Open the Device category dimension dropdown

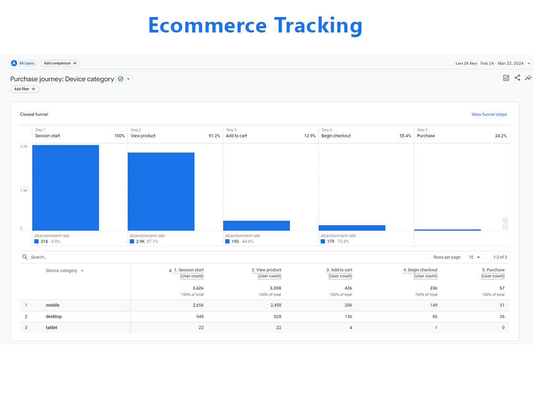pos(64,271)
